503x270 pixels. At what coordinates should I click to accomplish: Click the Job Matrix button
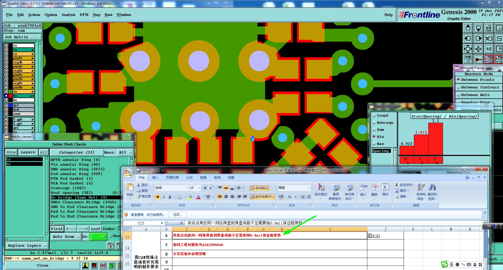(23, 37)
